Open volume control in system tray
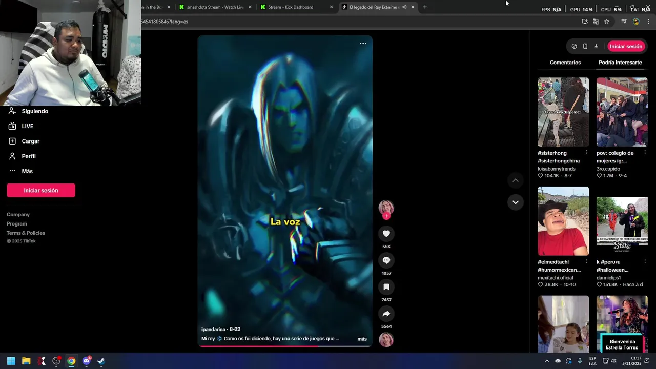This screenshot has height=369, width=656. click(x=613, y=361)
